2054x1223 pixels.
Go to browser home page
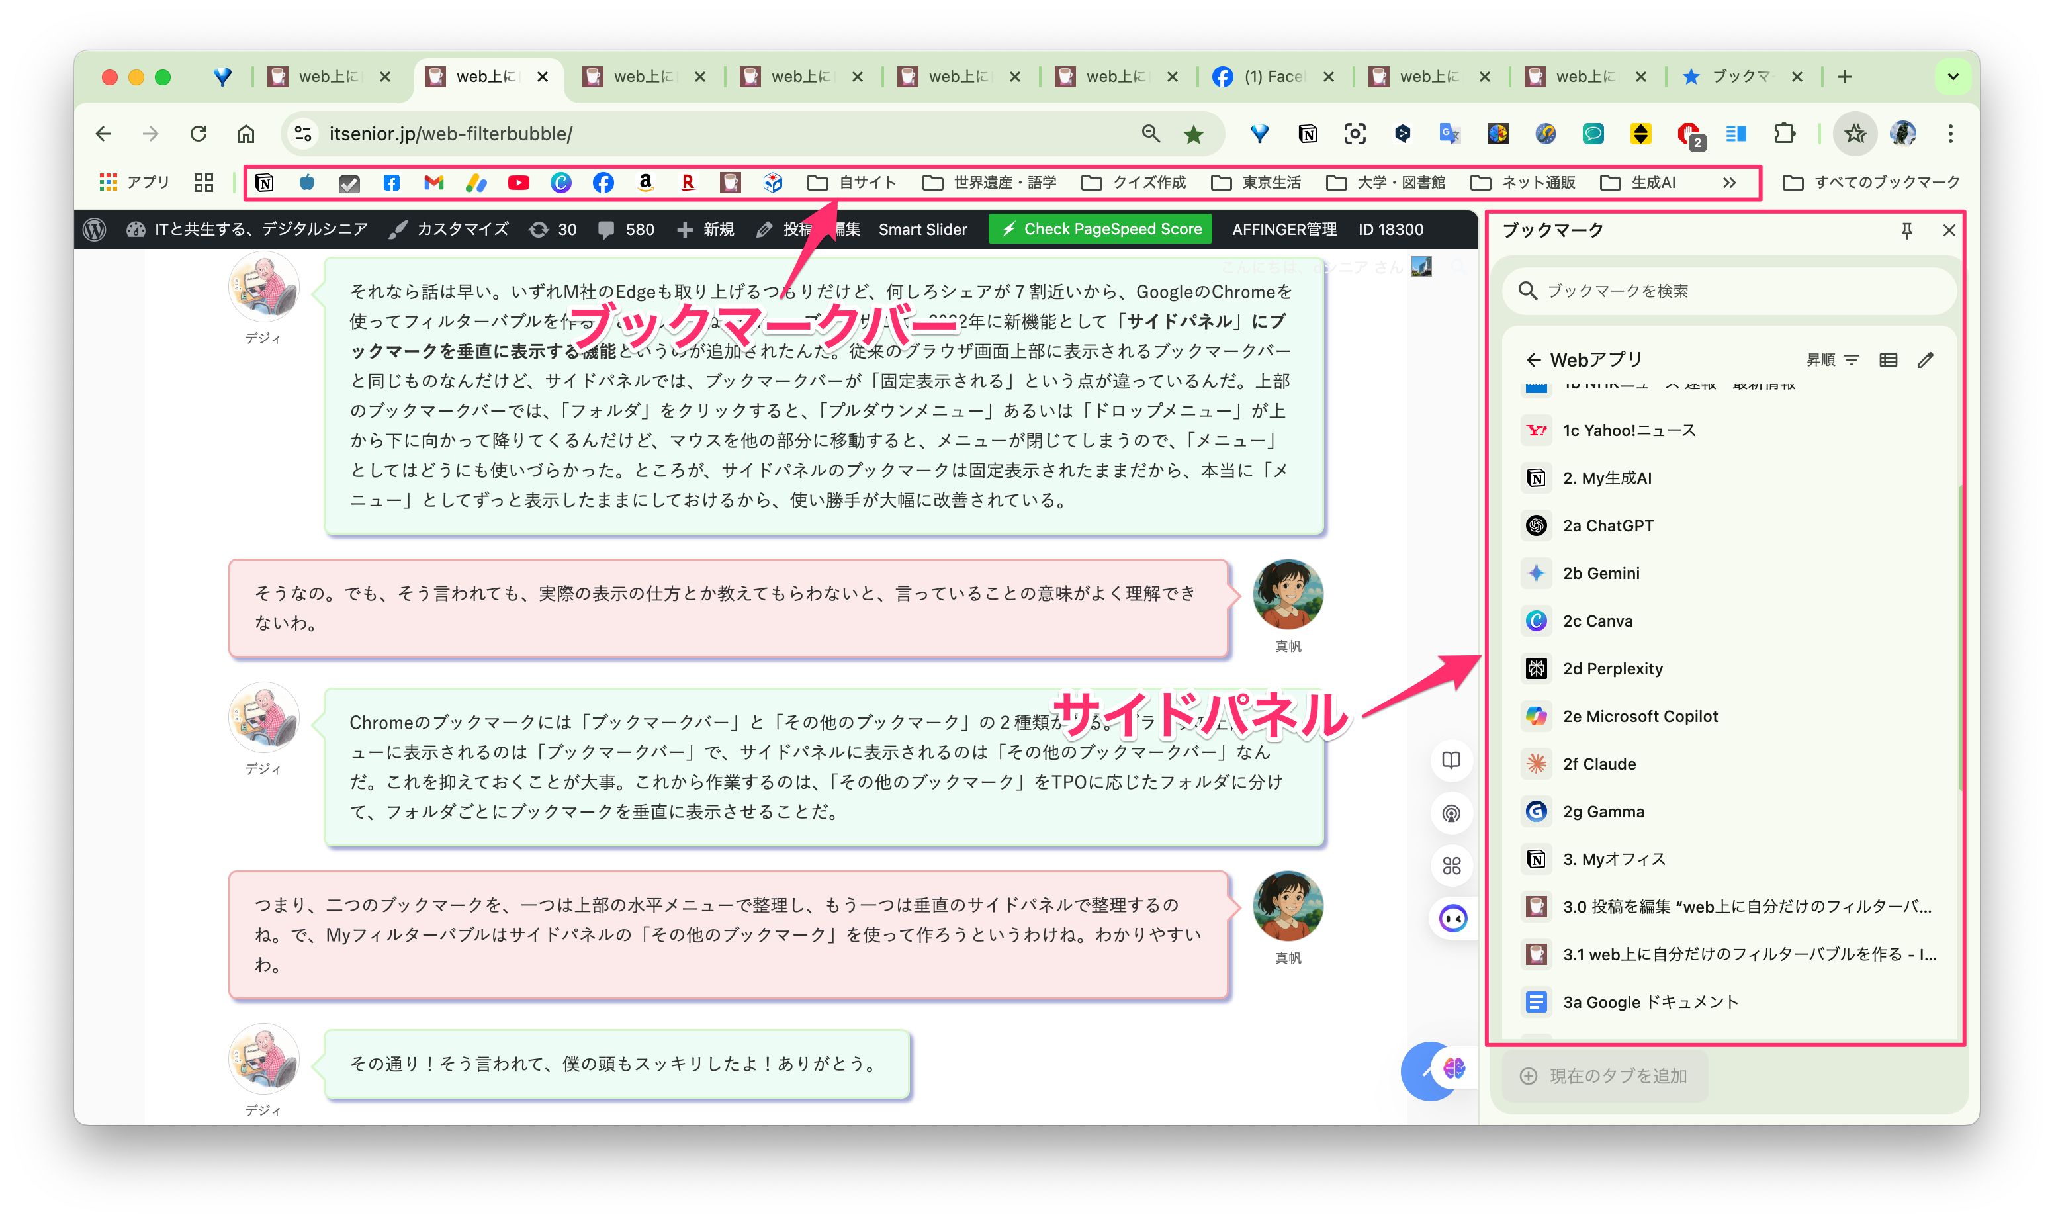(246, 134)
